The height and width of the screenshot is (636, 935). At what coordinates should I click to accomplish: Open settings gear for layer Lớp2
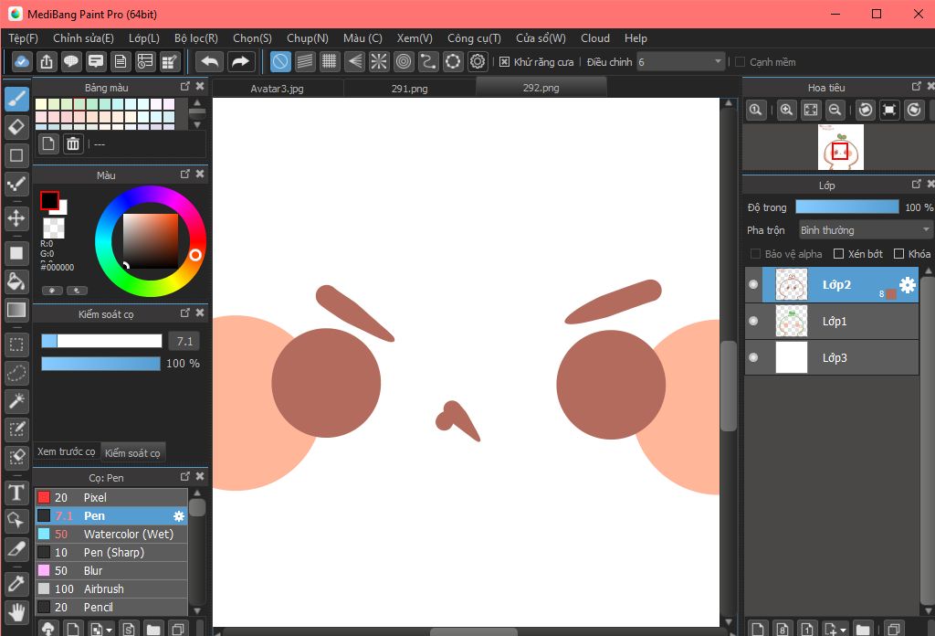pos(908,284)
